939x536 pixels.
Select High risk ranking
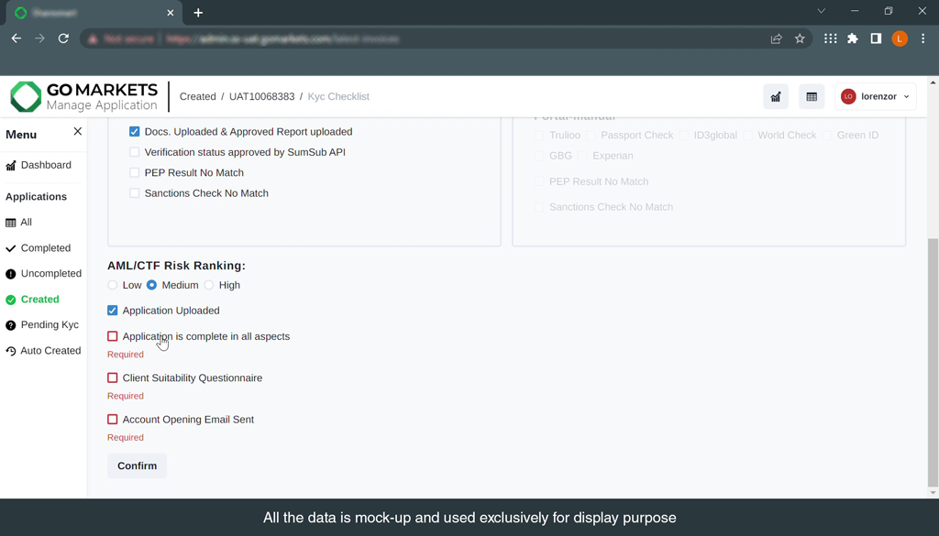pyautogui.click(x=208, y=285)
